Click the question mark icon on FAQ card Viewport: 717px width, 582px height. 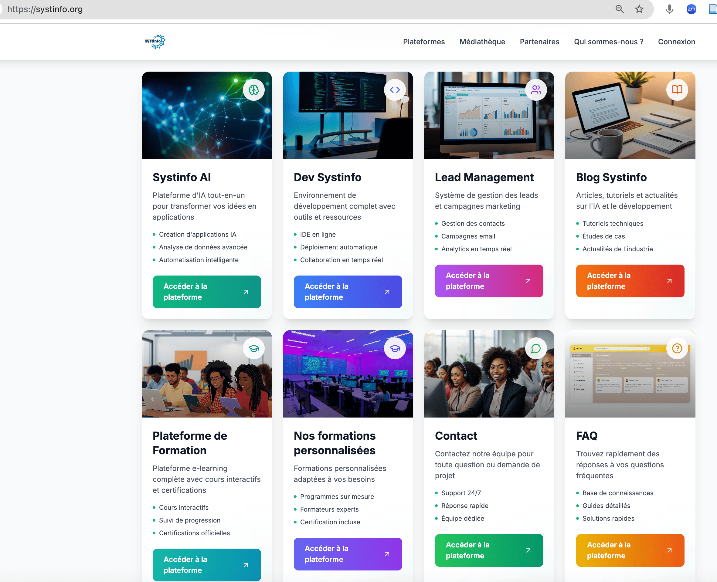tap(677, 348)
